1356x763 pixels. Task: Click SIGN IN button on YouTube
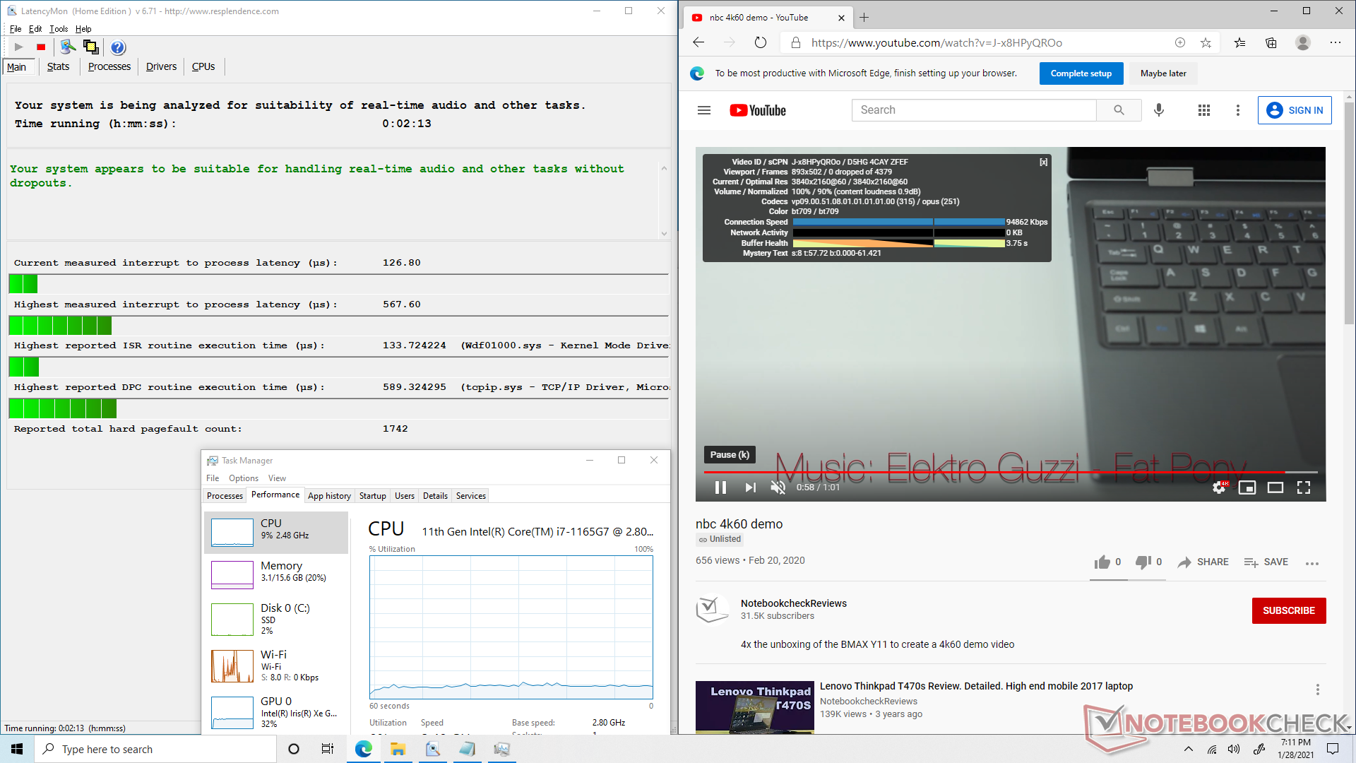[x=1295, y=110]
